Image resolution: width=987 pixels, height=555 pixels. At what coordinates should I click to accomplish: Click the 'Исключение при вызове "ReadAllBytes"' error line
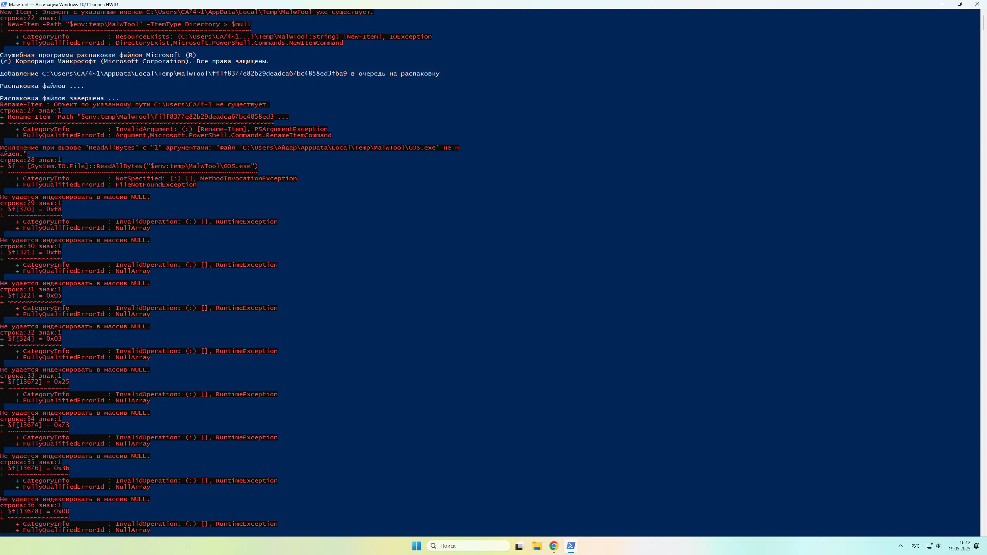point(229,148)
